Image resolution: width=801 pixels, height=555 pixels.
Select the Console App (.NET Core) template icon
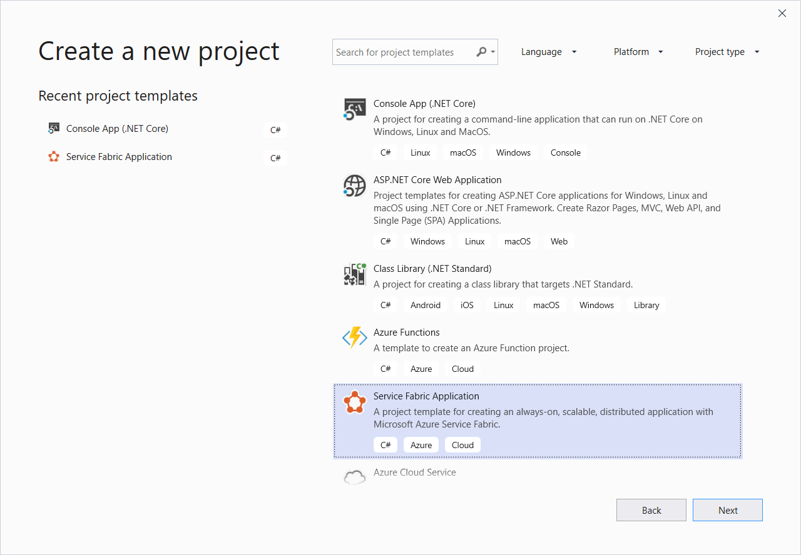point(354,108)
